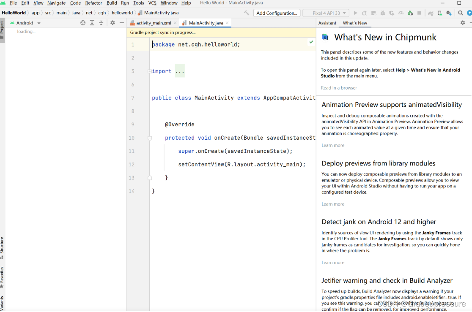Click the Make Project hammer icon
The height and width of the screenshot is (312, 472).
247,13
